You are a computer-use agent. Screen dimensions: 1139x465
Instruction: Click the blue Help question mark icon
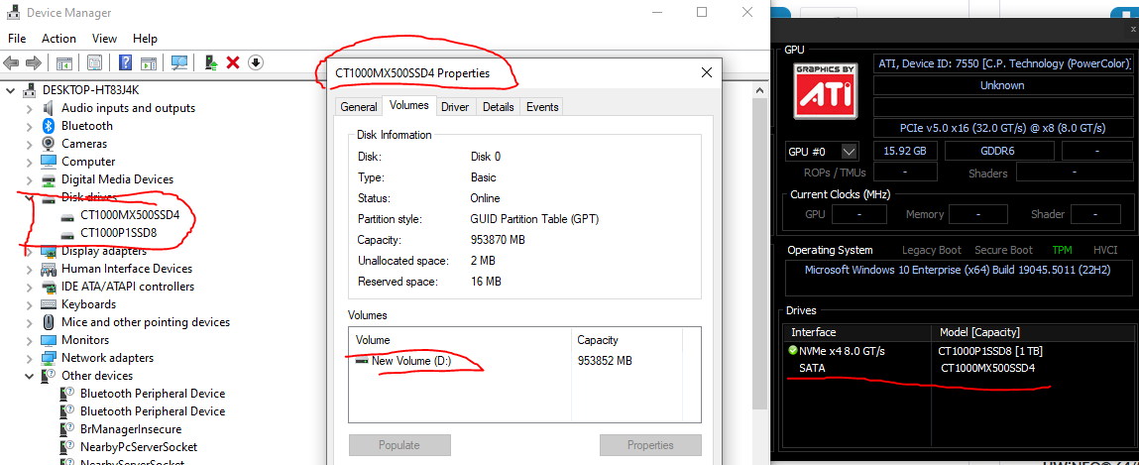pos(125,62)
